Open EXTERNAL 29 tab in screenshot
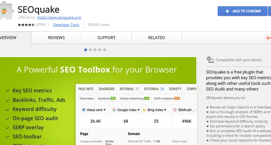Image resolution: width=271 pixels, height=145 pixels. coord(154,89)
